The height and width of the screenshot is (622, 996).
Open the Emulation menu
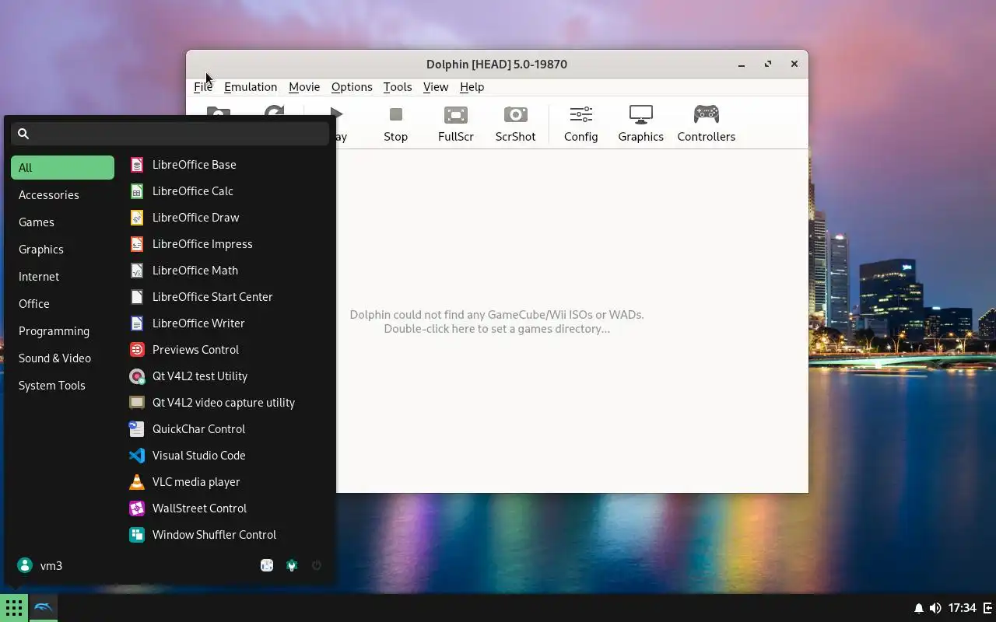click(251, 87)
